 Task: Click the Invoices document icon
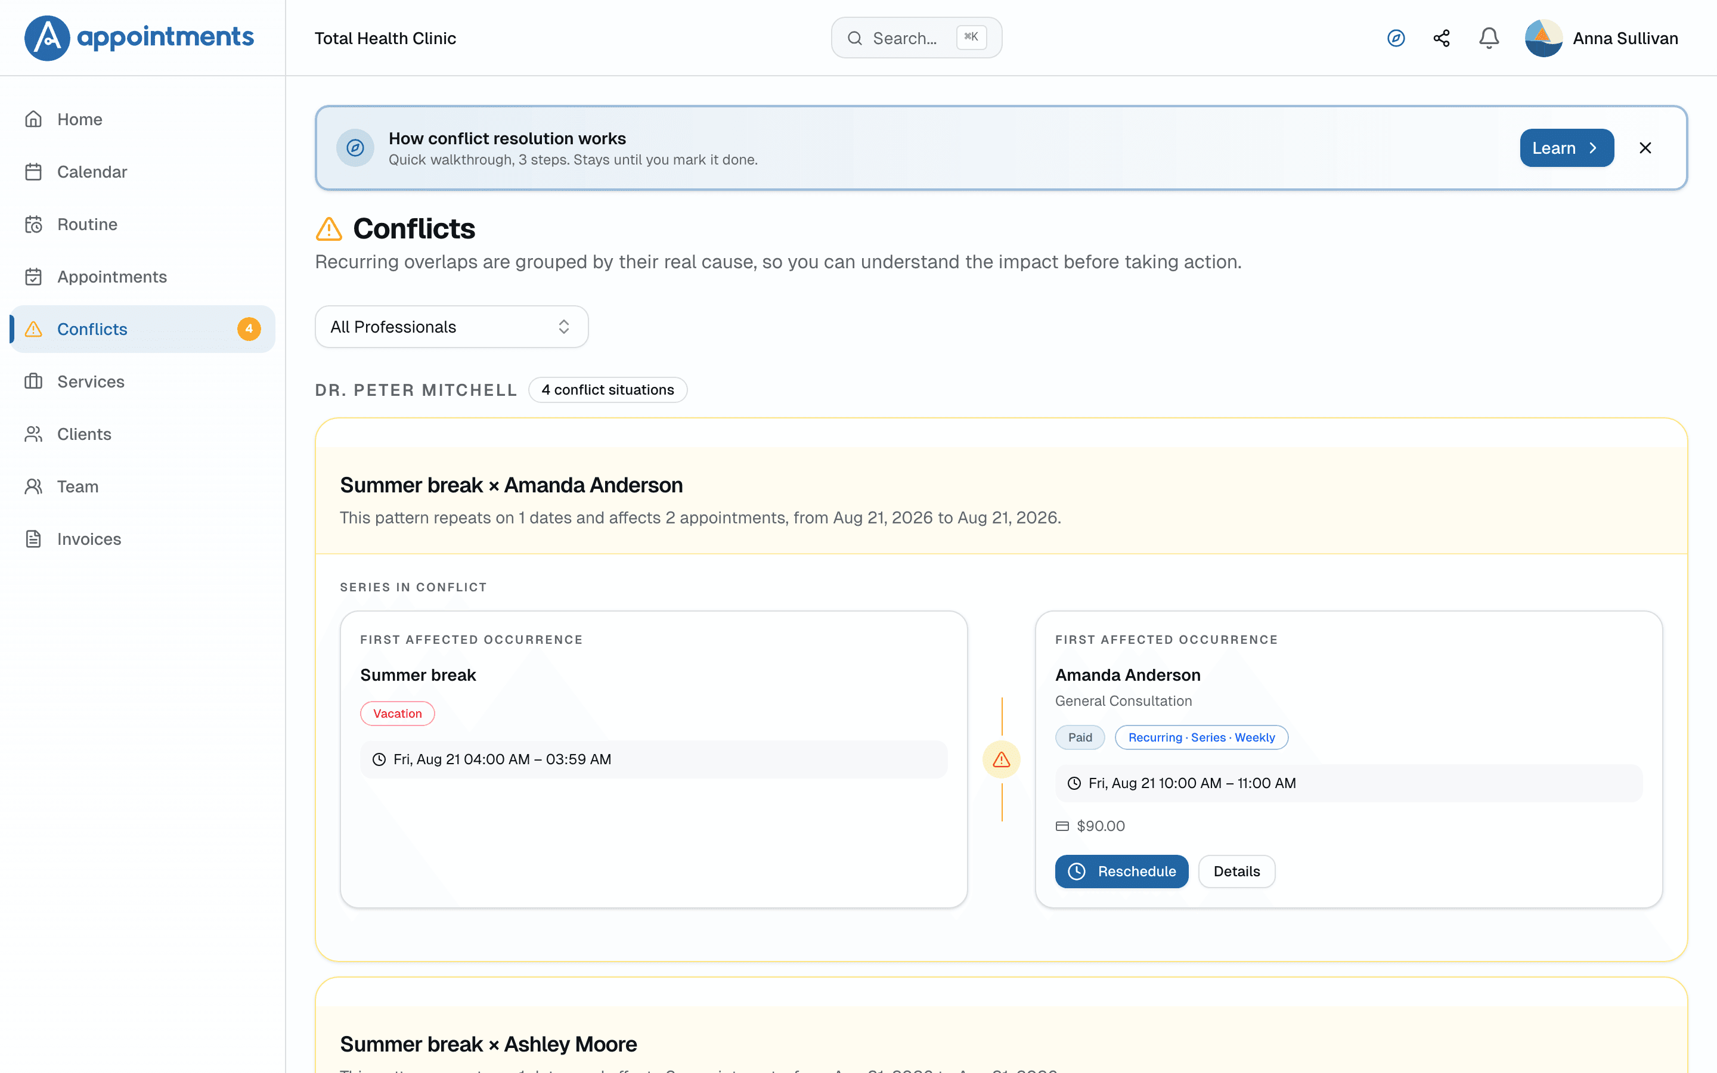click(33, 539)
